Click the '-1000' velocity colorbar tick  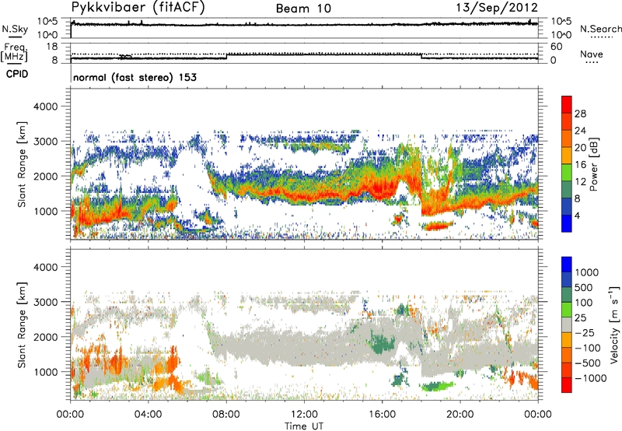[591, 378]
